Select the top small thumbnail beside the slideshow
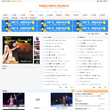Screen dimensions: 110x110 (37, 38)
